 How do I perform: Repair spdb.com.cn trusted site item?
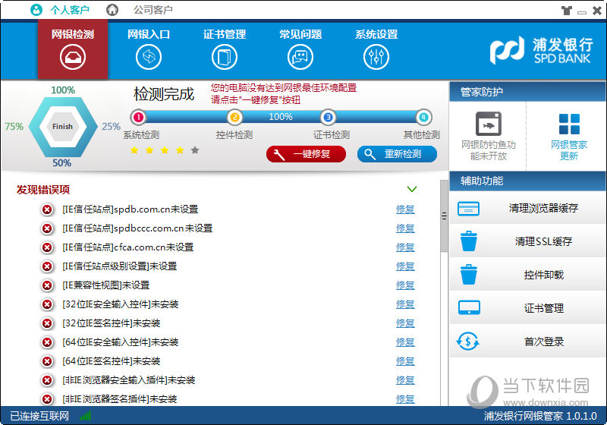[405, 209]
